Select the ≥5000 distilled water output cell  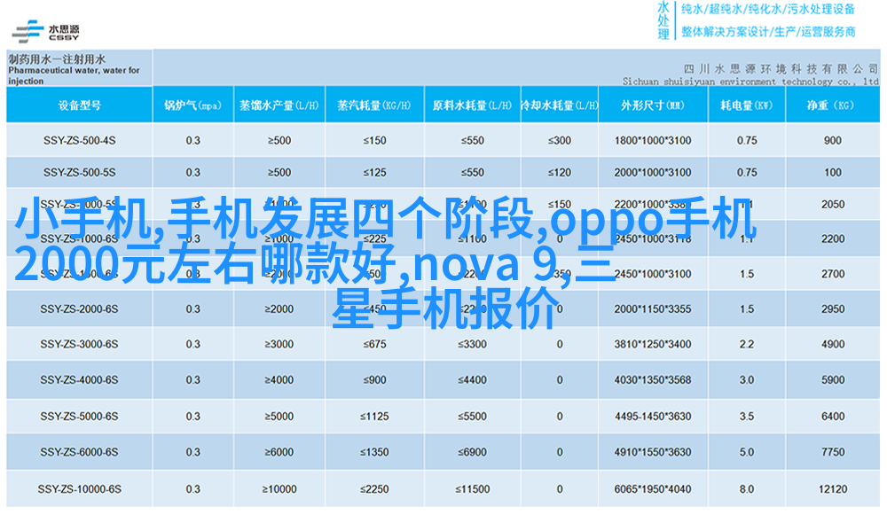tap(279, 417)
